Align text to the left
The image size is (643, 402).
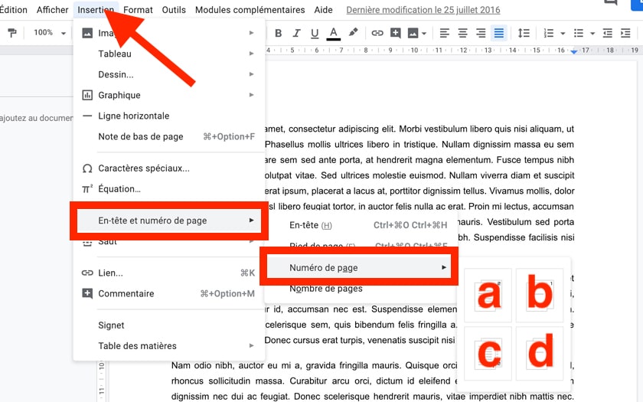pos(445,33)
